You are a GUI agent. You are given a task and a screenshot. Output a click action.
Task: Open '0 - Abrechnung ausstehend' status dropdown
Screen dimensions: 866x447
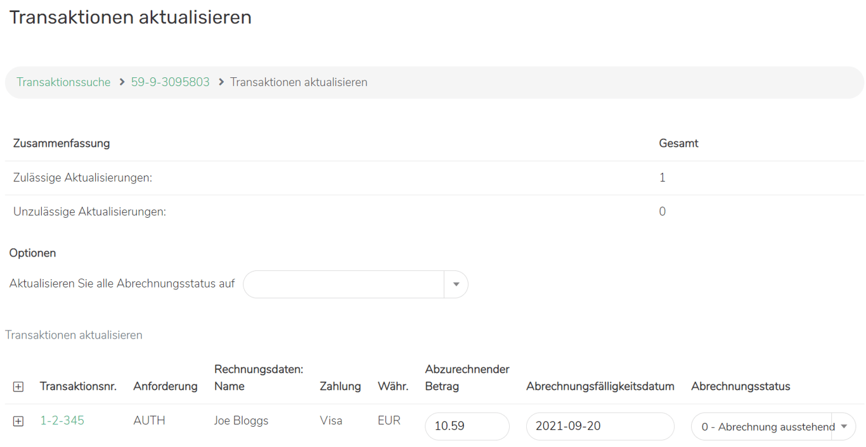point(767,427)
